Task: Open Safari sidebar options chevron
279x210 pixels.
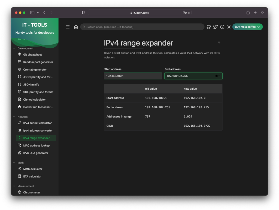Action: (x=38, y=13)
